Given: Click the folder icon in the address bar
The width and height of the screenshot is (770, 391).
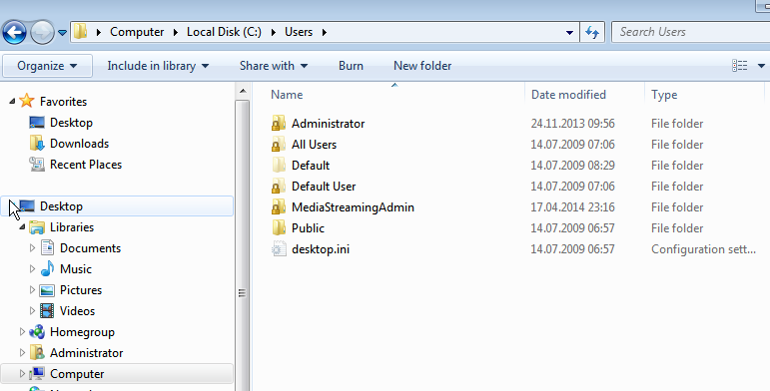Looking at the screenshot, I should point(81,32).
